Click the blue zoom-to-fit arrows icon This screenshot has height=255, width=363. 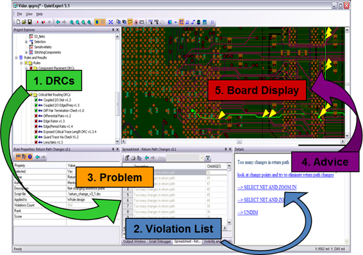pos(111,22)
